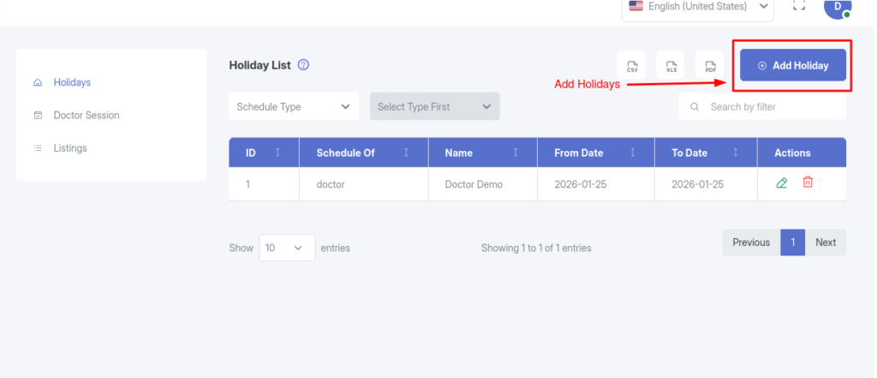Go to Doctor Session menu
This screenshot has width=877, height=378.
pyautogui.click(x=86, y=115)
